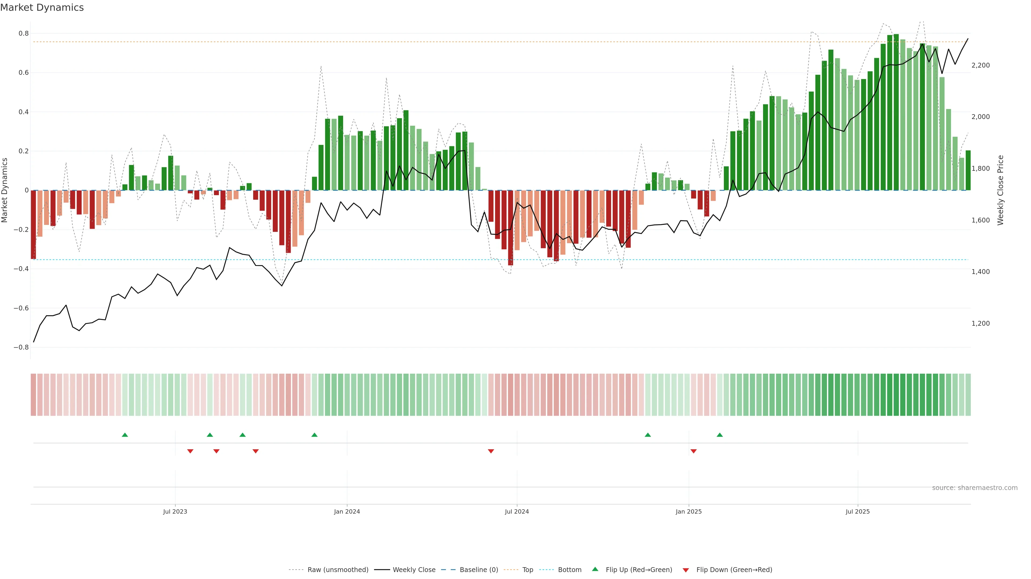Screen dimensions: 1031x579
Task: Open the source: sharemaestro.com link
Action: point(975,488)
